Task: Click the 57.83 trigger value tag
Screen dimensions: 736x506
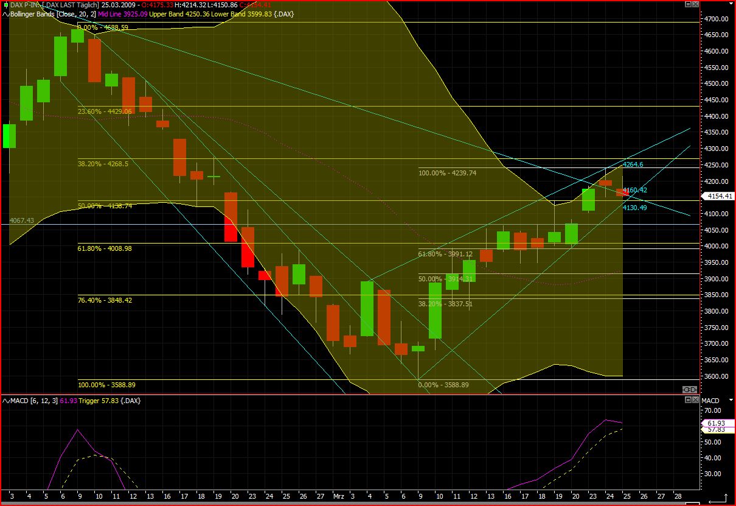Action: pyautogui.click(x=718, y=430)
